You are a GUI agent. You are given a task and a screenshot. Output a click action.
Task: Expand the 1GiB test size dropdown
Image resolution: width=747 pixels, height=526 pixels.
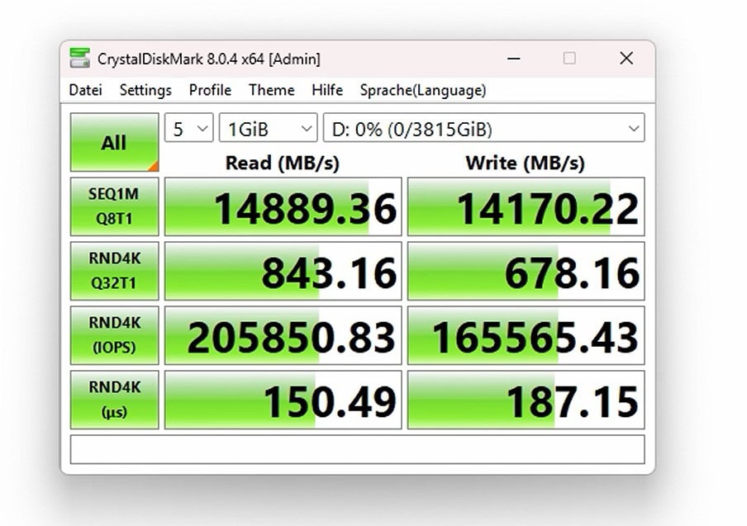click(268, 129)
